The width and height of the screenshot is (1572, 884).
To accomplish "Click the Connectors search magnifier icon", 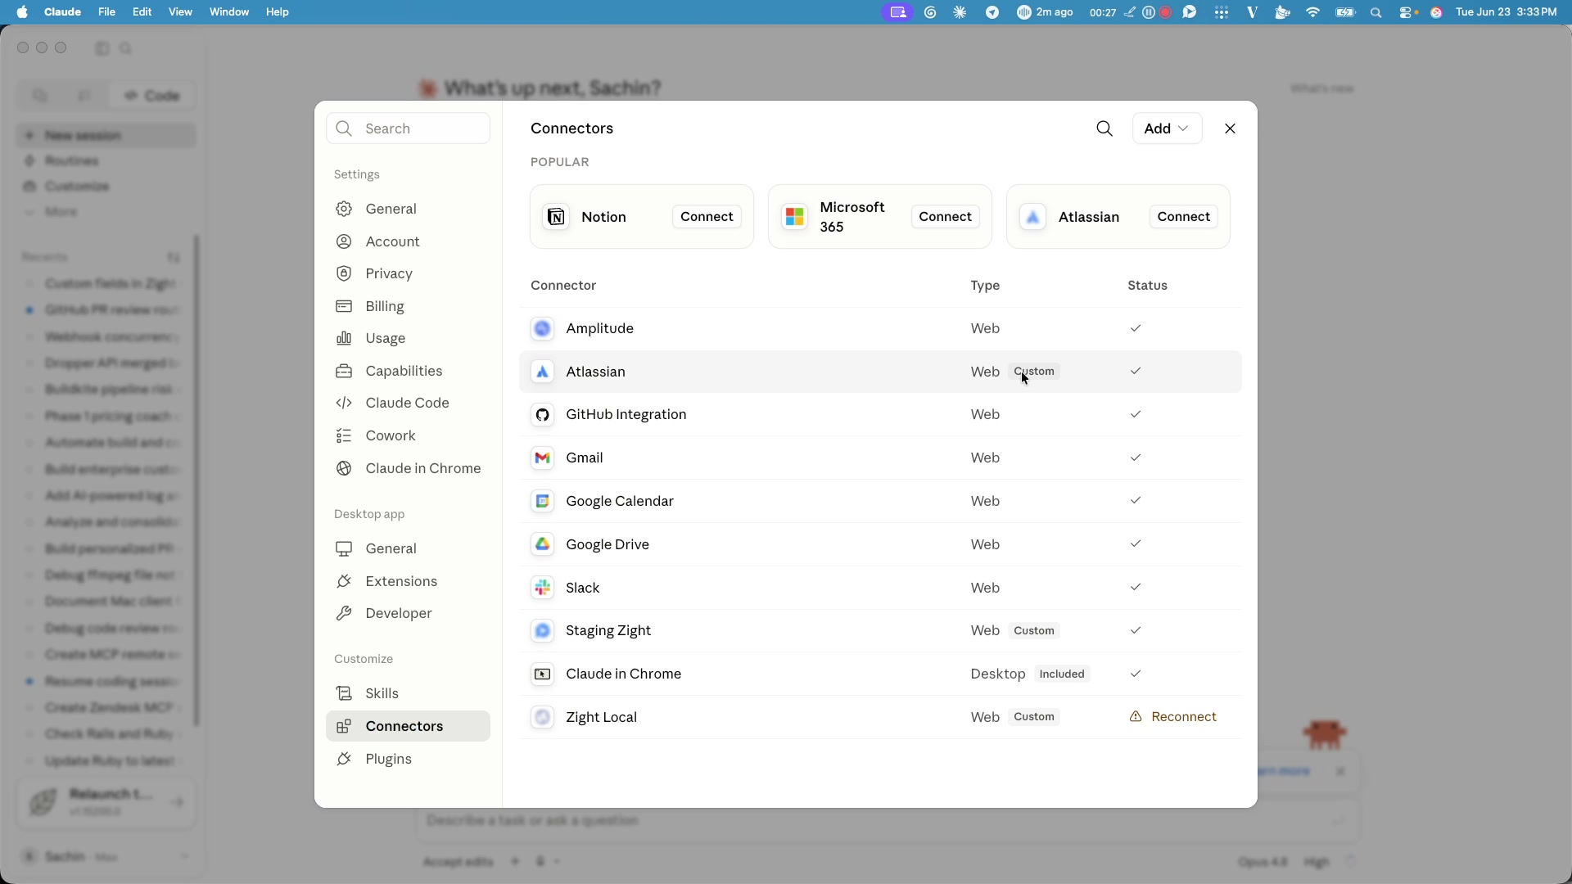I will [1104, 129].
